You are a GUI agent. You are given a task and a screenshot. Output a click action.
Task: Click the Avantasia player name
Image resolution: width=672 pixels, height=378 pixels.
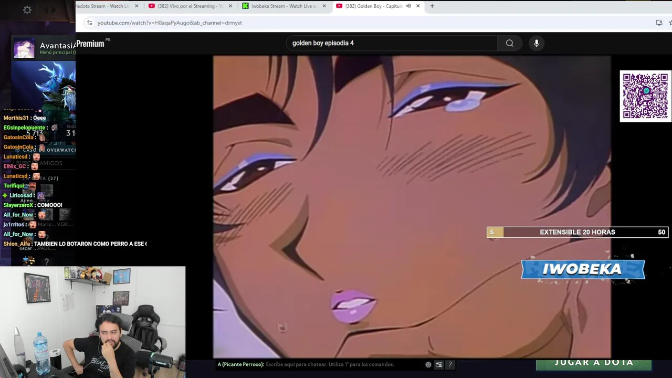[x=57, y=46]
